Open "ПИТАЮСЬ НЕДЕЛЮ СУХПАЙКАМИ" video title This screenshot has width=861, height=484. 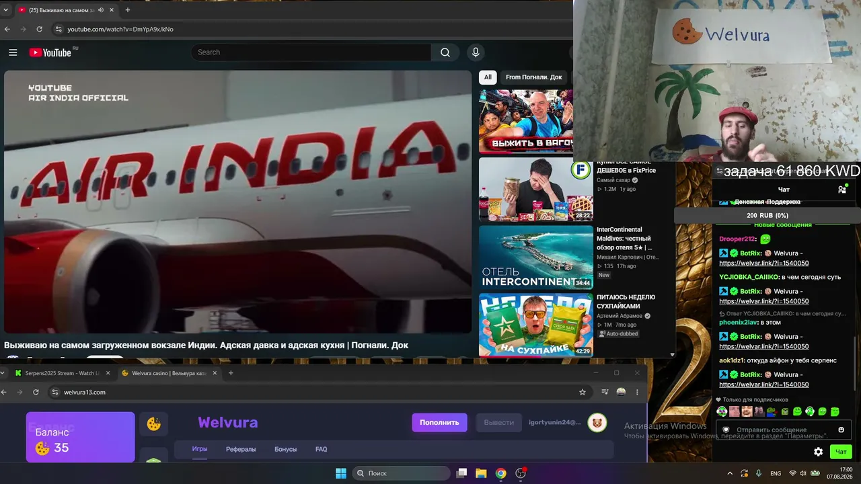pos(626,302)
